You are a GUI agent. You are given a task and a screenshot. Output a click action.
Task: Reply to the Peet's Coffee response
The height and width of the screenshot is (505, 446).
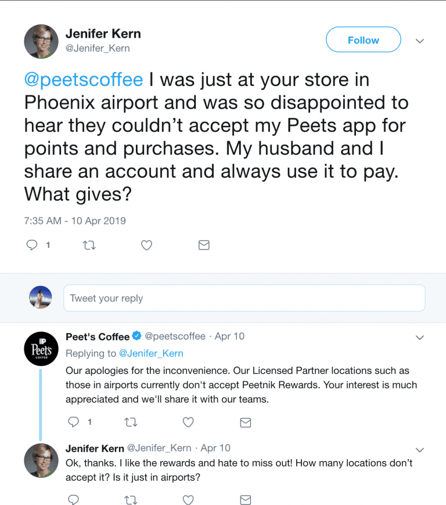pyautogui.click(x=73, y=422)
